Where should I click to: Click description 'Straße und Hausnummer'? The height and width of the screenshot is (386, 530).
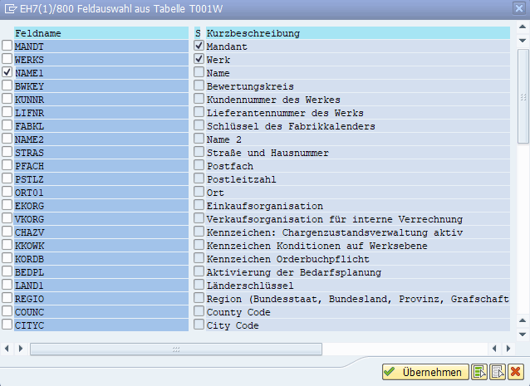tap(267, 153)
